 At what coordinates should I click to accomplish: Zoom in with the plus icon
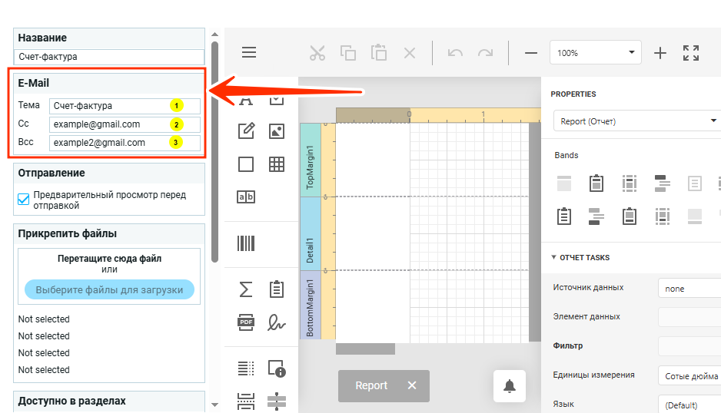(x=660, y=53)
